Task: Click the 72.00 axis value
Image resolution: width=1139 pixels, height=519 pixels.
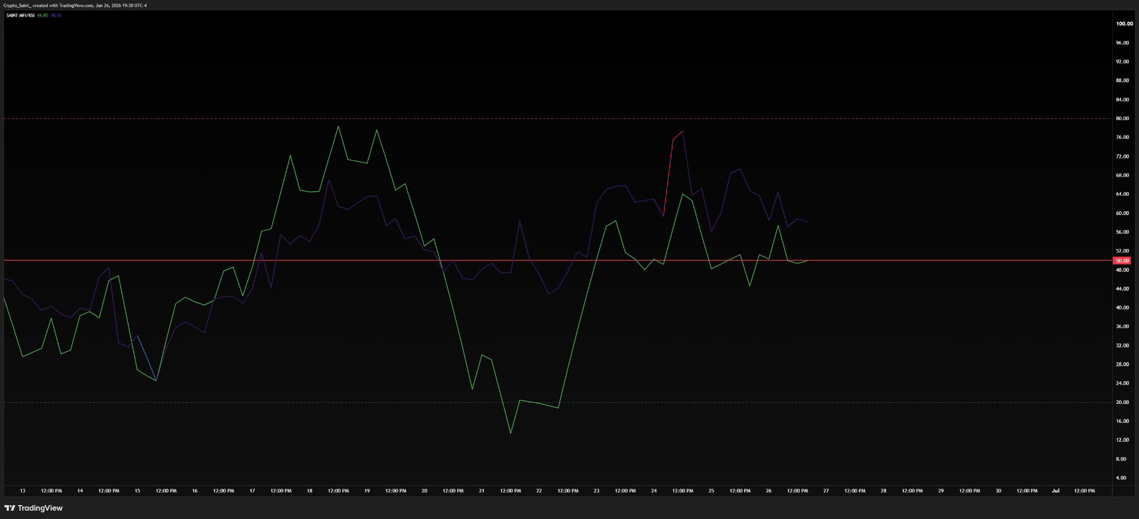Action: [1122, 157]
